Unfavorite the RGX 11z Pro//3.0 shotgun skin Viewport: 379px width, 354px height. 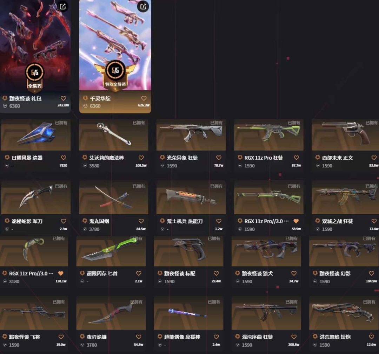(x=296, y=221)
